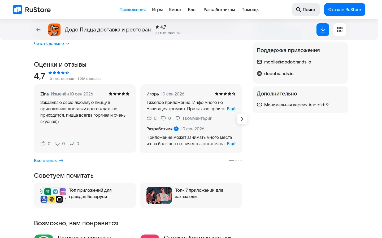Click the 'Возможно, вам понравится' heading
The width and height of the screenshot is (382, 238).
(x=76, y=223)
